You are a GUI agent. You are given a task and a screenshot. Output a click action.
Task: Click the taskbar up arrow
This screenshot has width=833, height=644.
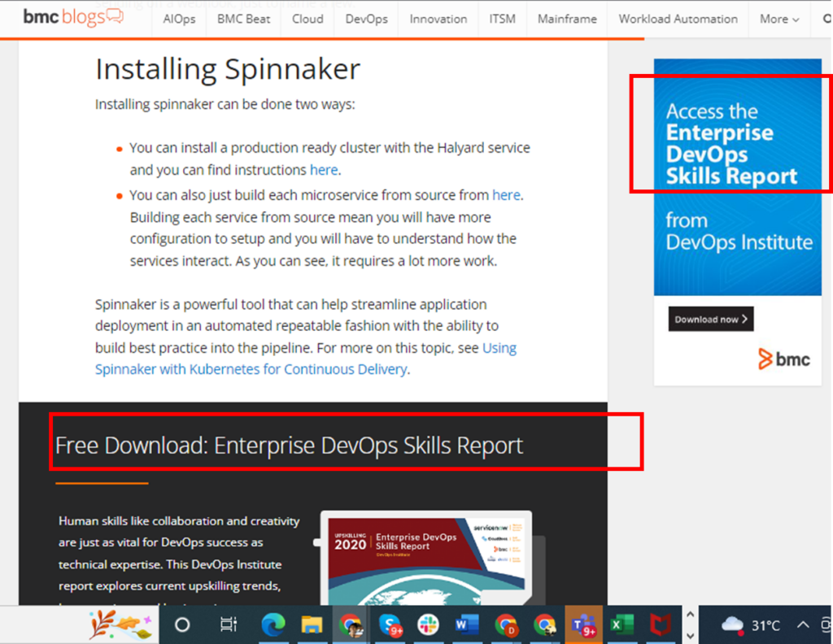[690, 614]
